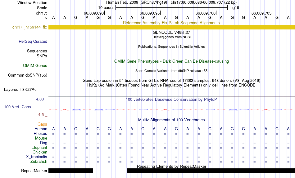Click the Reference Assembly Fix Patch title
Image resolution: width=295 pixels, height=178 pixels.
[171, 23]
